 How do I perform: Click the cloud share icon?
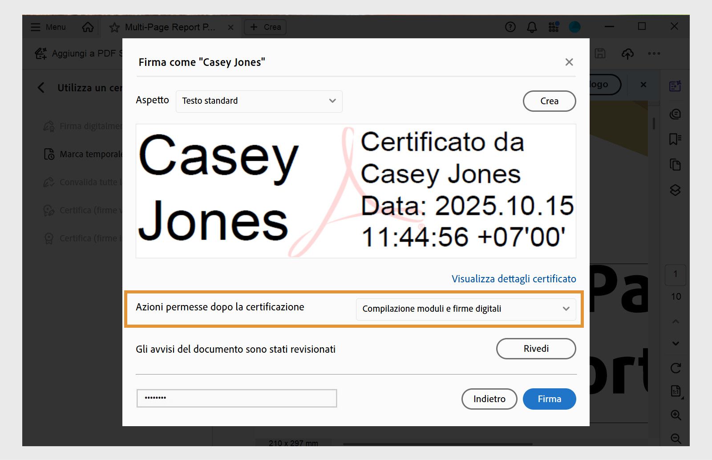pos(627,53)
